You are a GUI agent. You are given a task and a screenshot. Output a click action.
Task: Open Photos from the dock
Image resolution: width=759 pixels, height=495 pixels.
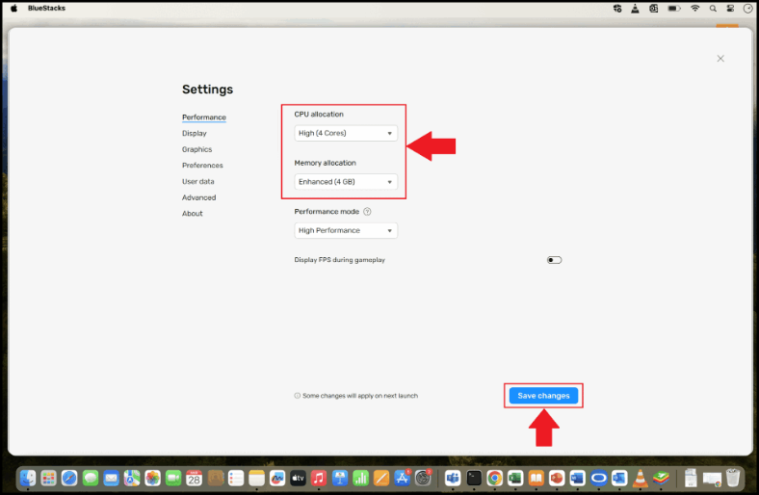point(152,479)
